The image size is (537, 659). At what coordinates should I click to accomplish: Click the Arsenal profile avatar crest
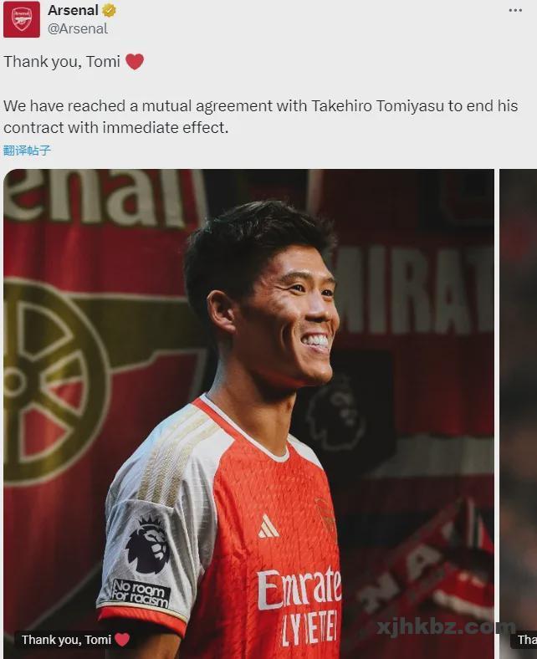tap(22, 19)
